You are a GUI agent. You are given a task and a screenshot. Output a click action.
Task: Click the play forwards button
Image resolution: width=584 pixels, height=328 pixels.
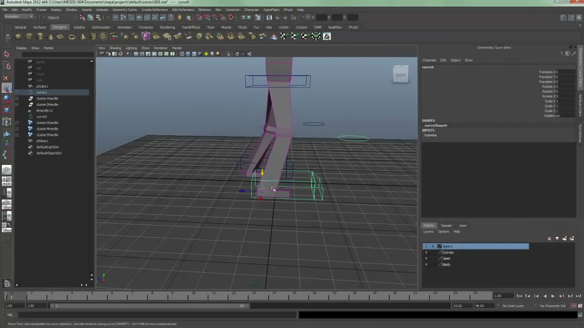pos(553,296)
